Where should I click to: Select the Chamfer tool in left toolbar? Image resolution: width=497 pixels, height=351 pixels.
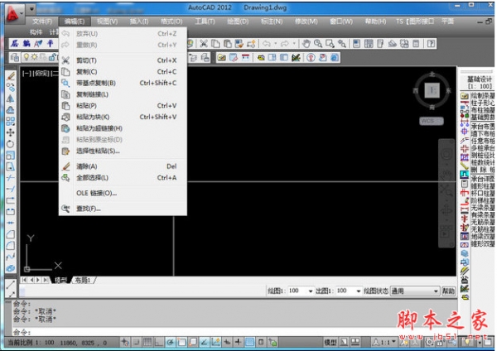[x=11, y=234]
